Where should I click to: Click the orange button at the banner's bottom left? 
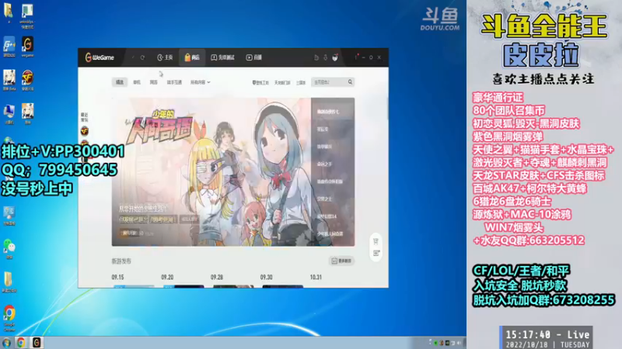click(128, 233)
